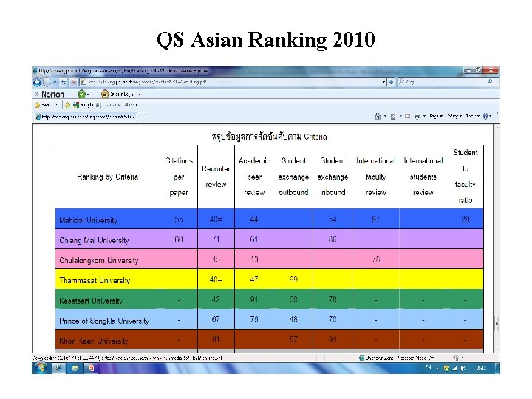532x399 pixels.
Task: Open the Norton checkmark dropdown arrow
Action: 88,95
